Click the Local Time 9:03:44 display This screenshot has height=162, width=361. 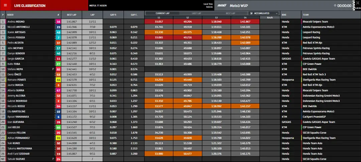tap(208, 6)
